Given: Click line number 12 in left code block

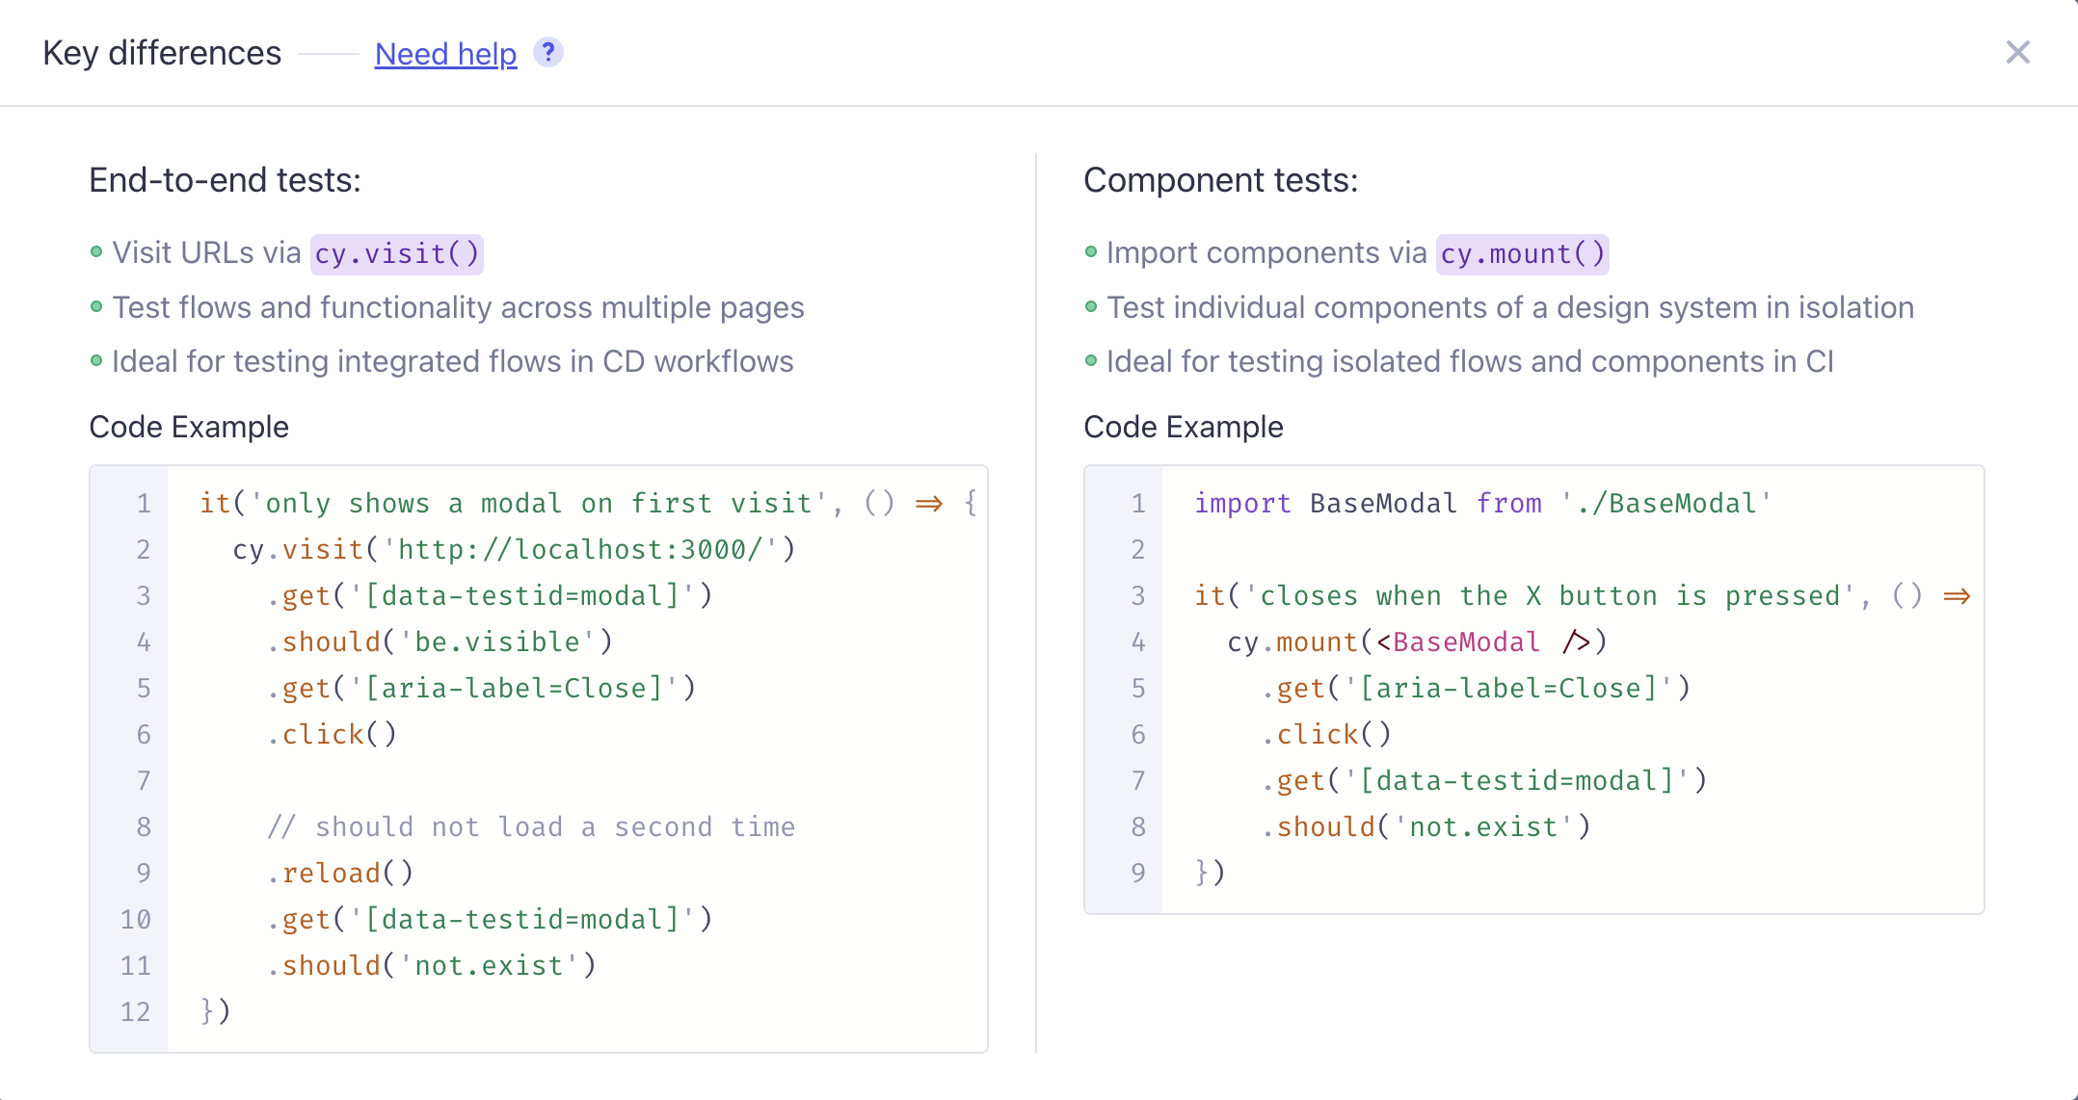Looking at the screenshot, I should 135,1012.
